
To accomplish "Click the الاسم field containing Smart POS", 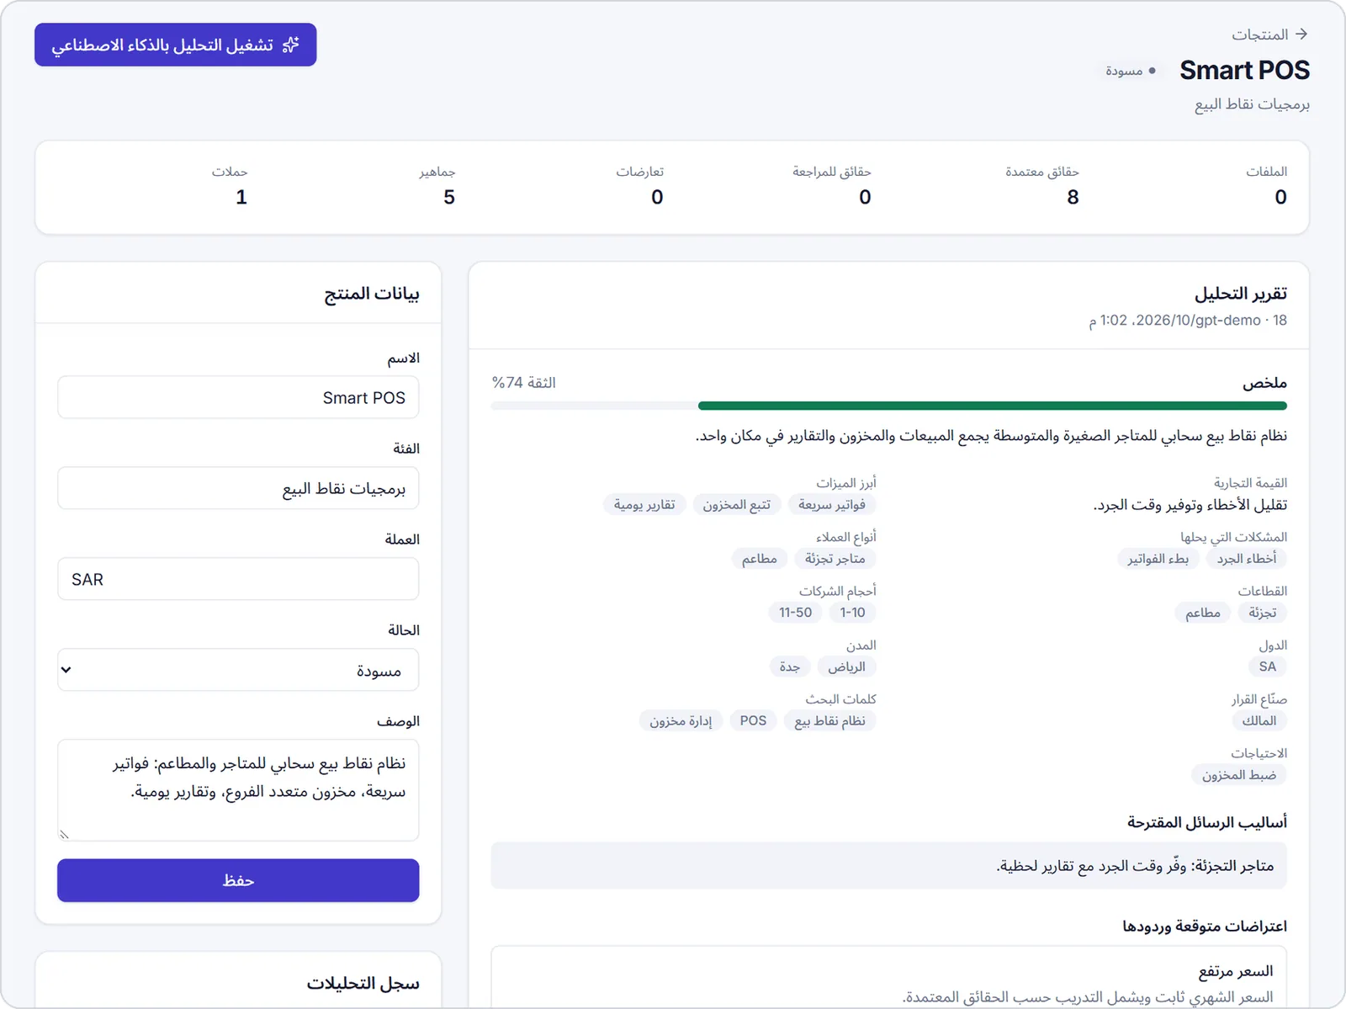I will 238,397.
